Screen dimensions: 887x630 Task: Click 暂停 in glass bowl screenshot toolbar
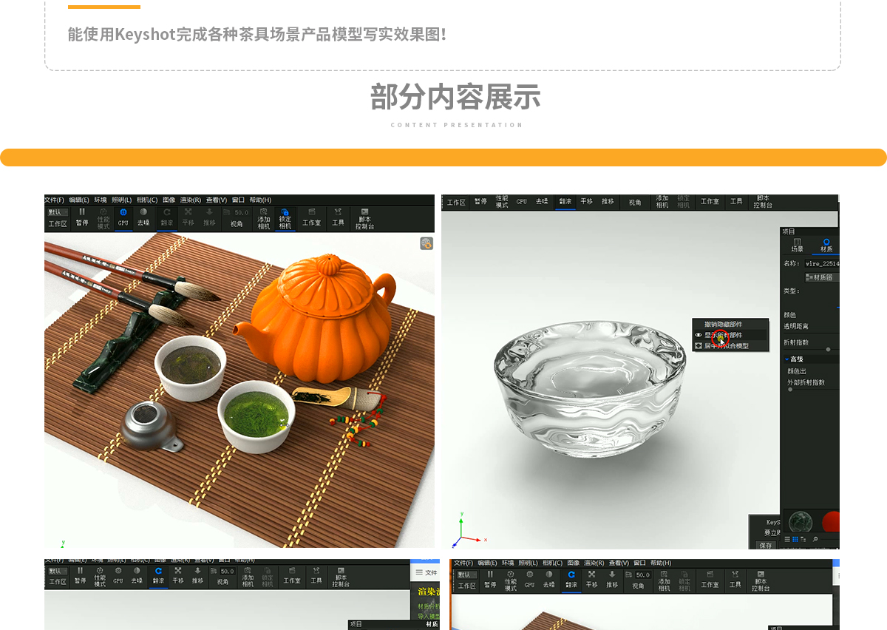pos(480,201)
